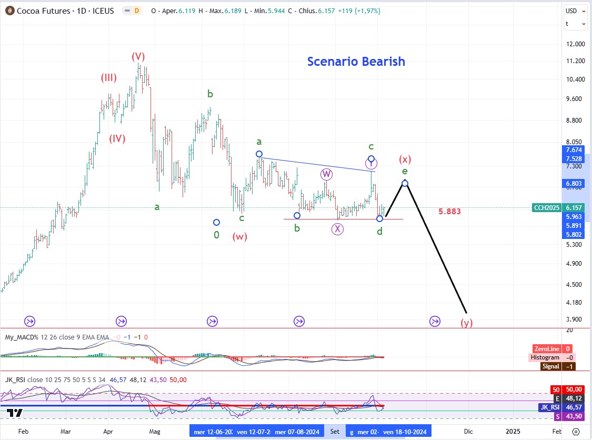592x440 pixels.
Task: Open the JK_RSI indicator legend
Action: tap(55, 380)
